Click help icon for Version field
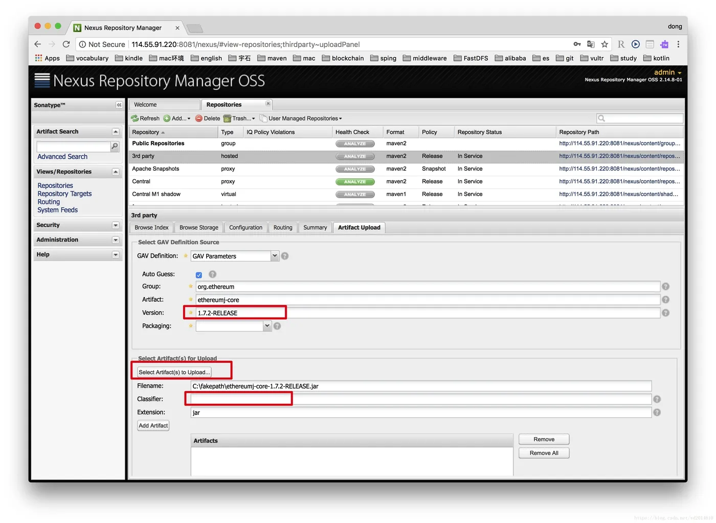The width and height of the screenshot is (716, 523). coord(665,313)
